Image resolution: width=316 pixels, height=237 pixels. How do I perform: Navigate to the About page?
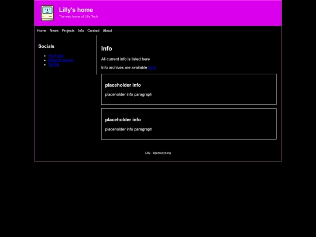[x=107, y=30]
